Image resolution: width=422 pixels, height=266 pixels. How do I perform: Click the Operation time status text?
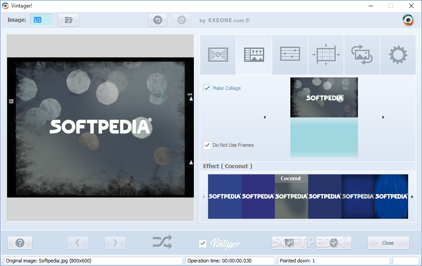coord(219,261)
